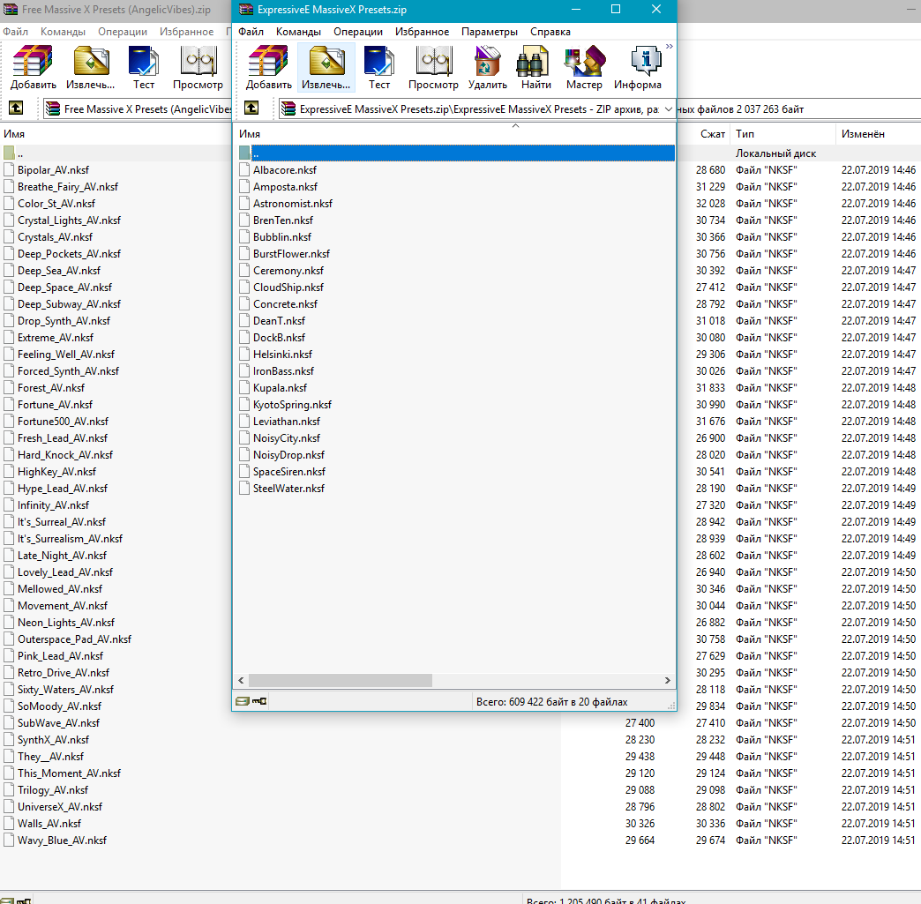Click address path field in ExpressiveE window
Image resolution: width=921 pixels, height=904 pixels.
tap(475, 108)
